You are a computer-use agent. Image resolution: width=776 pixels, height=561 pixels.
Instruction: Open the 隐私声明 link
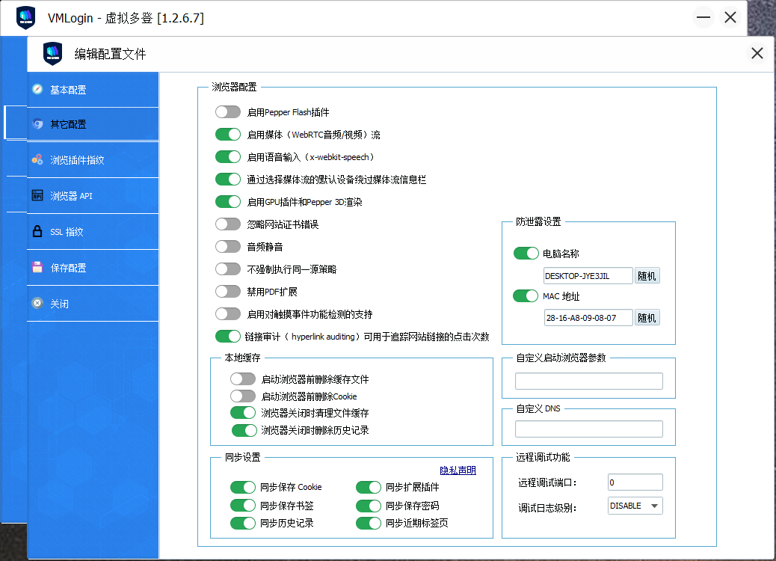tap(458, 470)
